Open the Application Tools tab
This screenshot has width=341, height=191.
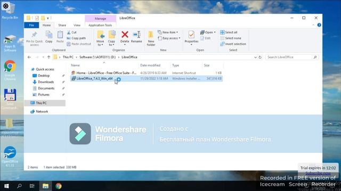100,25
